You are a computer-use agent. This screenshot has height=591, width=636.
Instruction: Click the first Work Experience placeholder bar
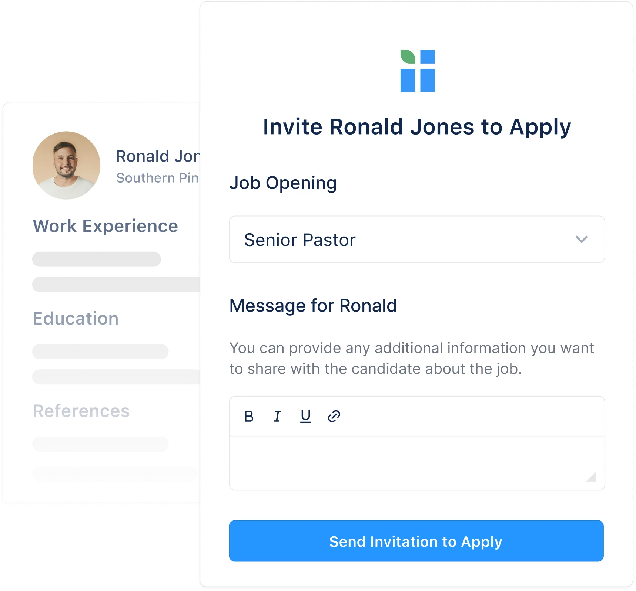click(96, 259)
